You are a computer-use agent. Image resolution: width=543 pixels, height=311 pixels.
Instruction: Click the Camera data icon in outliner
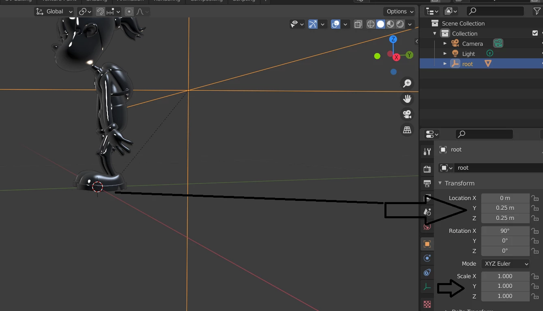tap(498, 43)
